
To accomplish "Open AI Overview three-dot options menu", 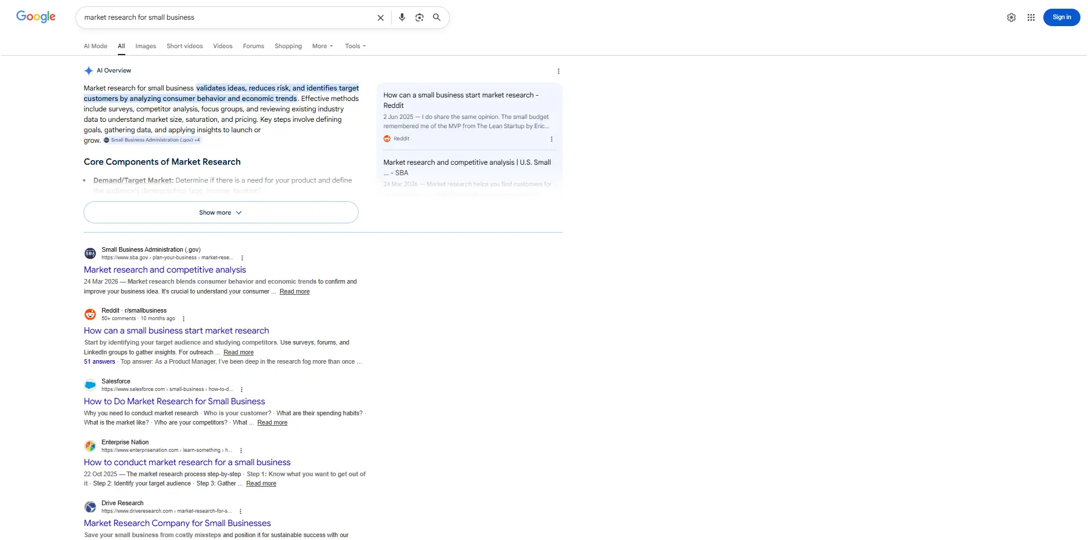I will tap(559, 71).
